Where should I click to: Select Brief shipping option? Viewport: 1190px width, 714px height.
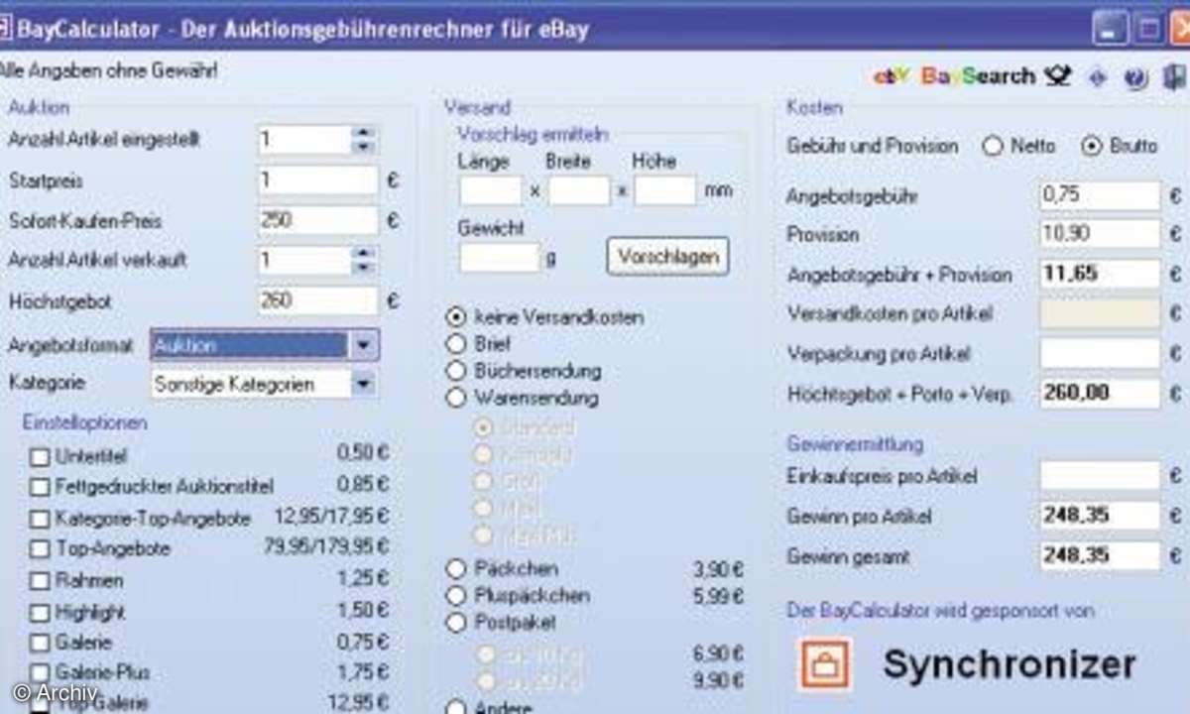point(456,344)
